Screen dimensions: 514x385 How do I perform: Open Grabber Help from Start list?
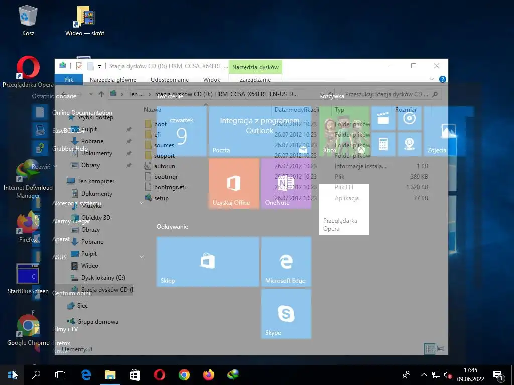70,148
